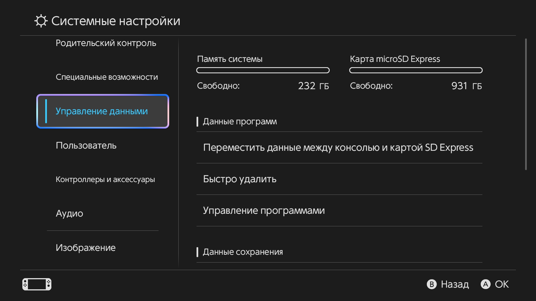536x301 pixels.
Task: Open Аудио settings
Action: 70,213
